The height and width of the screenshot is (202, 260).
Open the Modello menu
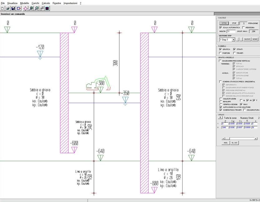[x=24, y=3]
